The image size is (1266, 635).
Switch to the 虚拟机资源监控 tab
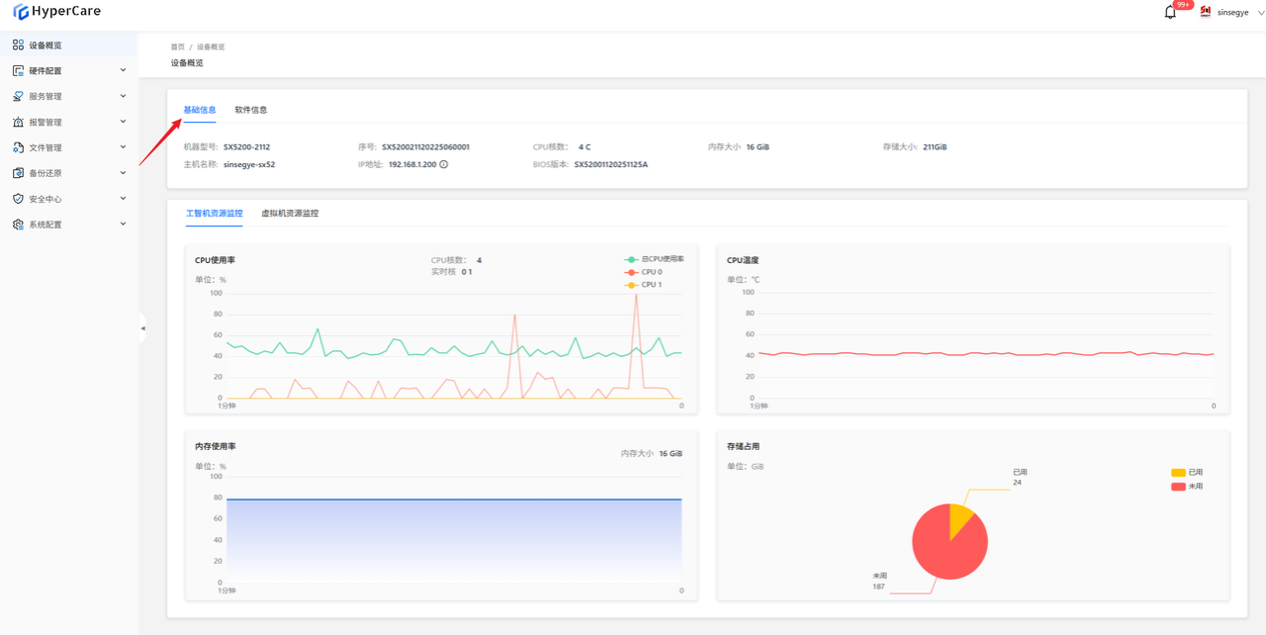point(290,214)
